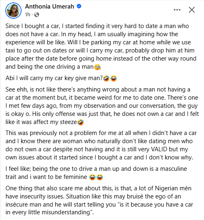The height and width of the screenshot is (220, 204).
Task: Click the paragraph starting "This was previously not"
Action: (101, 145)
